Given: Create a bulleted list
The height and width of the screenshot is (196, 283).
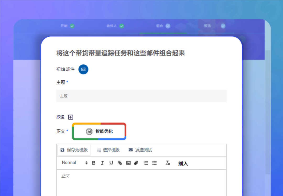Looking at the screenshot, I should click(154, 163).
